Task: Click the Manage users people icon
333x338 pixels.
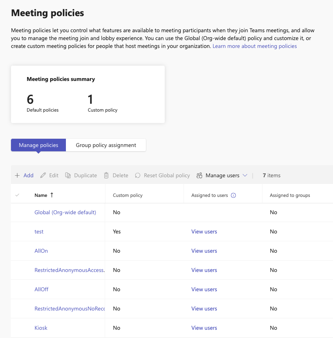Action: pyautogui.click(x=200, y=176)
